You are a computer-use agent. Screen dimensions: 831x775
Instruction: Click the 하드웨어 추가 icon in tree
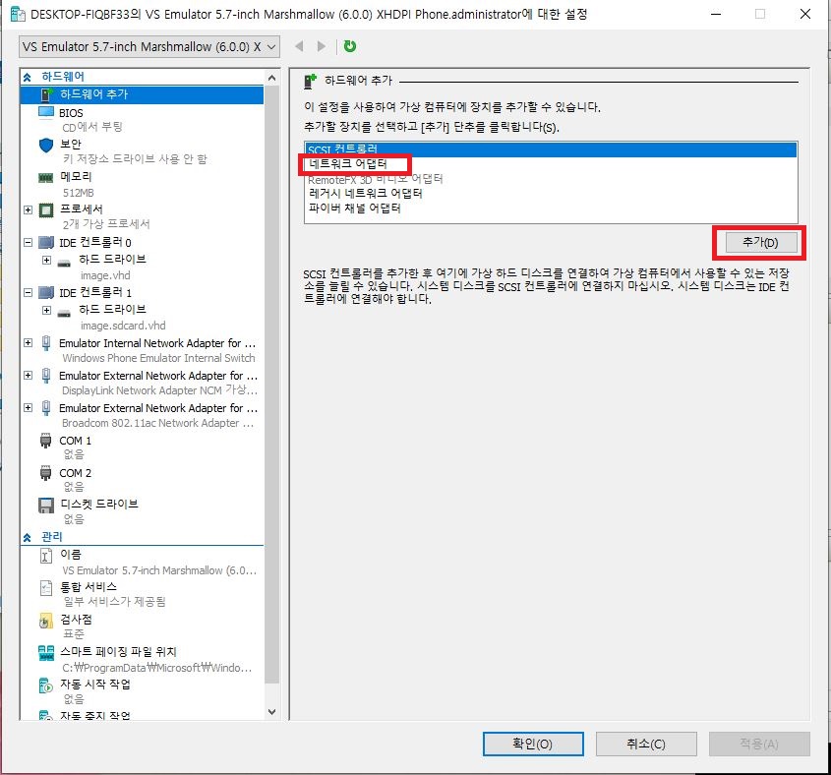point(46,94)
